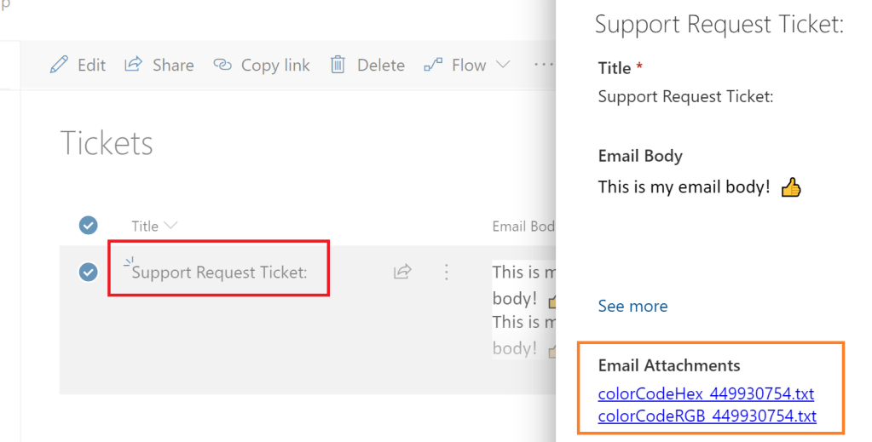Expand the Flow dropdown chevron

(503, 65)
